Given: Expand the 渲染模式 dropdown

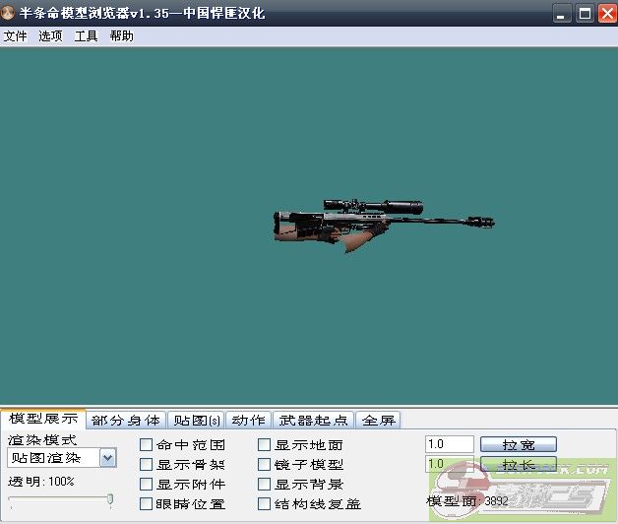Looking at the screenshot, I should point(107,457).
